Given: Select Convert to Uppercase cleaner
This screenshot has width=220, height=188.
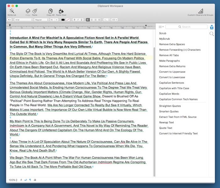Looking at the screenshot, I should [x=172, y=72].
